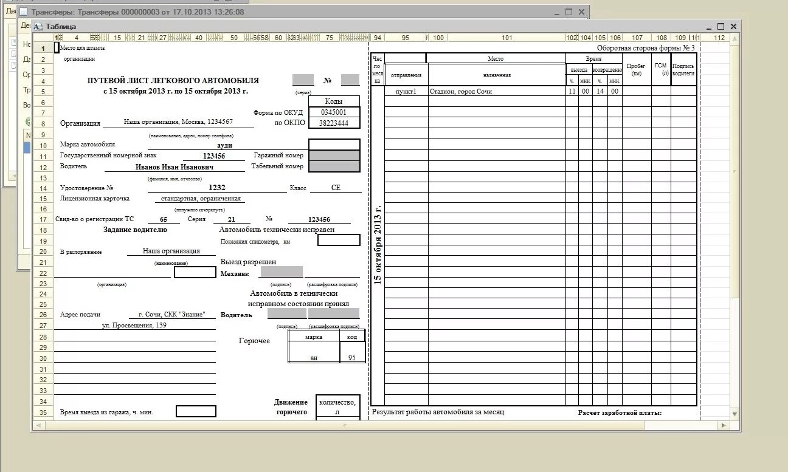Image resolution: width=788 pixels, height=472 pixels.
Task: Close the Таблица window
Action: (x=734, y=26)
